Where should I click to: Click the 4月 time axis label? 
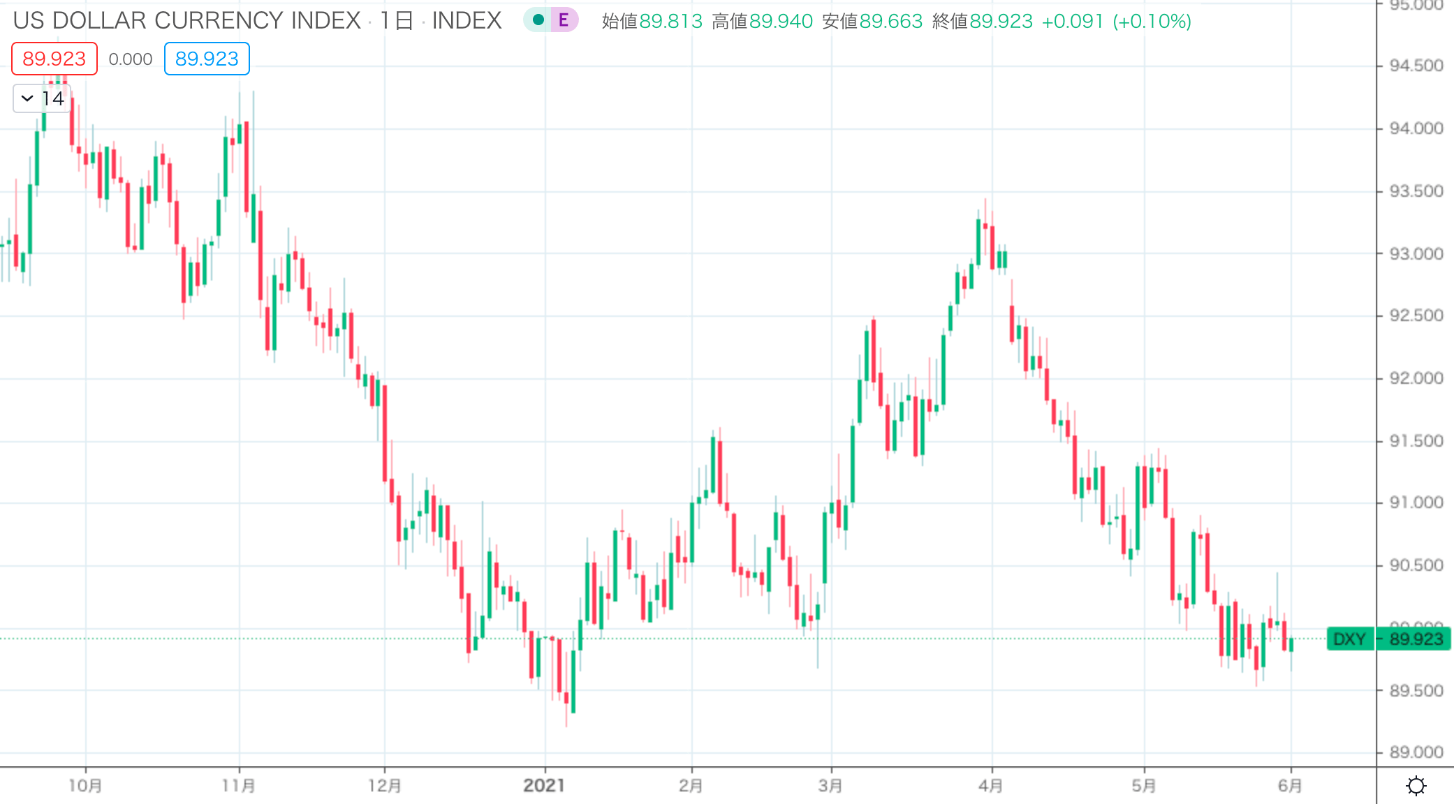point(991,786)
